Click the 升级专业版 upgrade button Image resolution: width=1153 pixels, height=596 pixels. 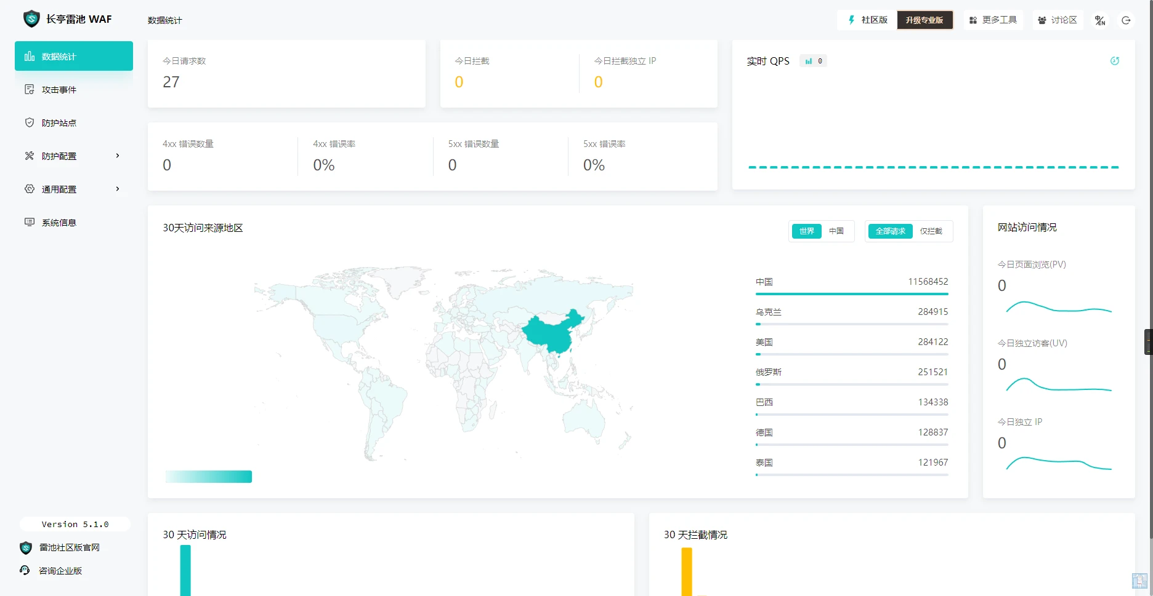(x=924, y=20)
